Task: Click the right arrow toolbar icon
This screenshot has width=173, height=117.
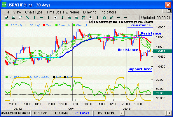Action: point(125,18)
